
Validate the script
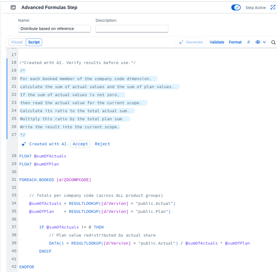coord(217,42)
